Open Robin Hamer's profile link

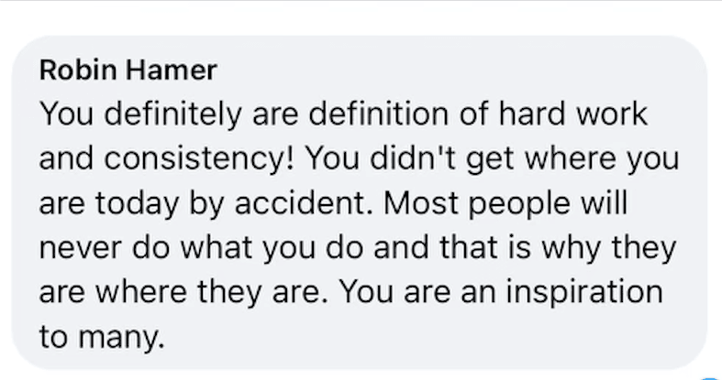(128, 71)
